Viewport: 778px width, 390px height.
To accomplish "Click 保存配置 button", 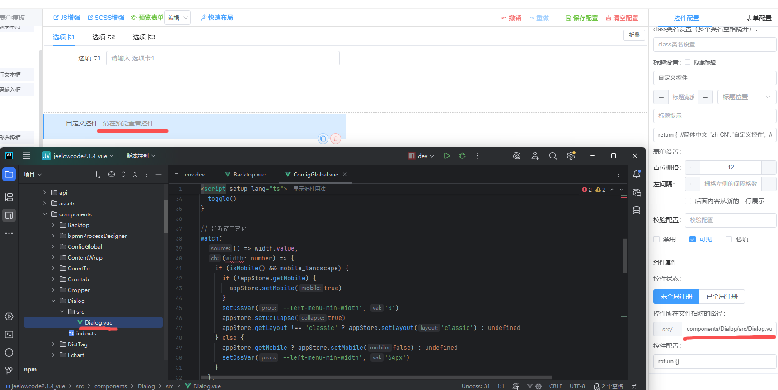I will point(581,18).
